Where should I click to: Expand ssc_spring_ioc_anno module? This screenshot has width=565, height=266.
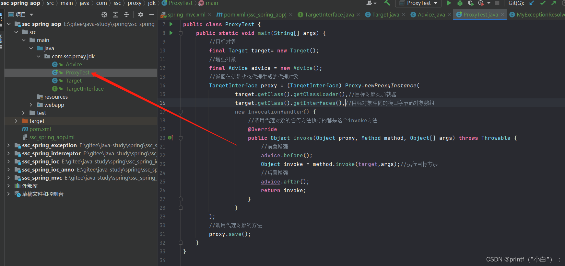(x=9, y=170)
